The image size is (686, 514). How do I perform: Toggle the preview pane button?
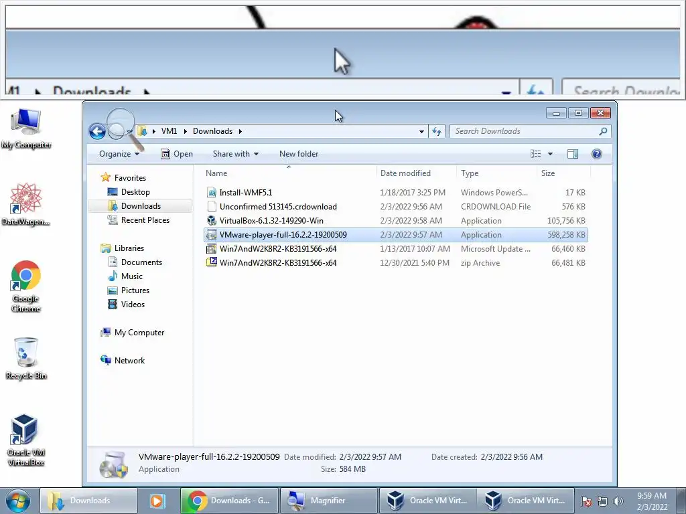(572, 154)
